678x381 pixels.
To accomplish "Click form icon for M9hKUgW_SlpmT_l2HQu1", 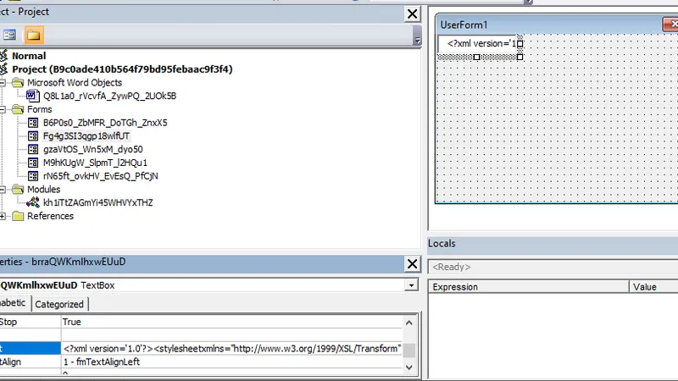I will click(33, 163).
